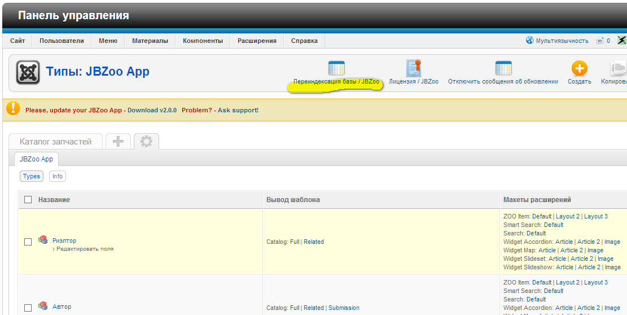Image resolution: width=627 pixels, height=315 pixels.
Task: Click the Ask support! link
Action: click(238, 110)
